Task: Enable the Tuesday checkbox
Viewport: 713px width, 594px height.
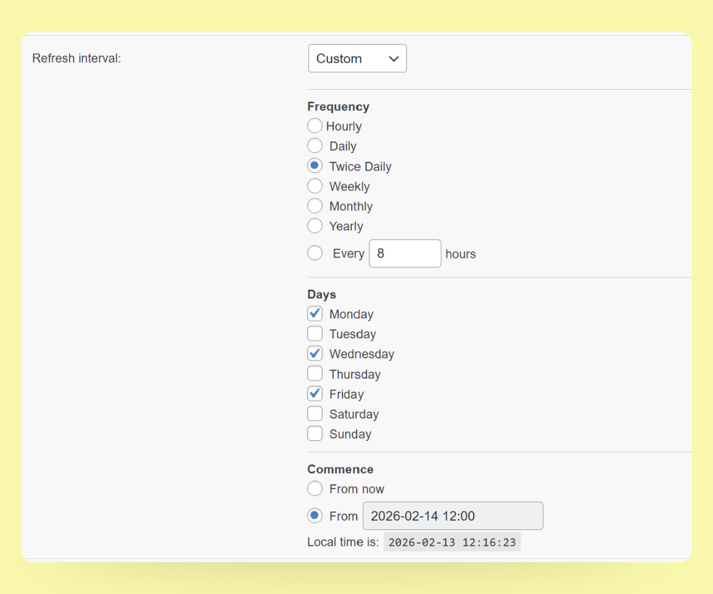Action: point(315,333)
